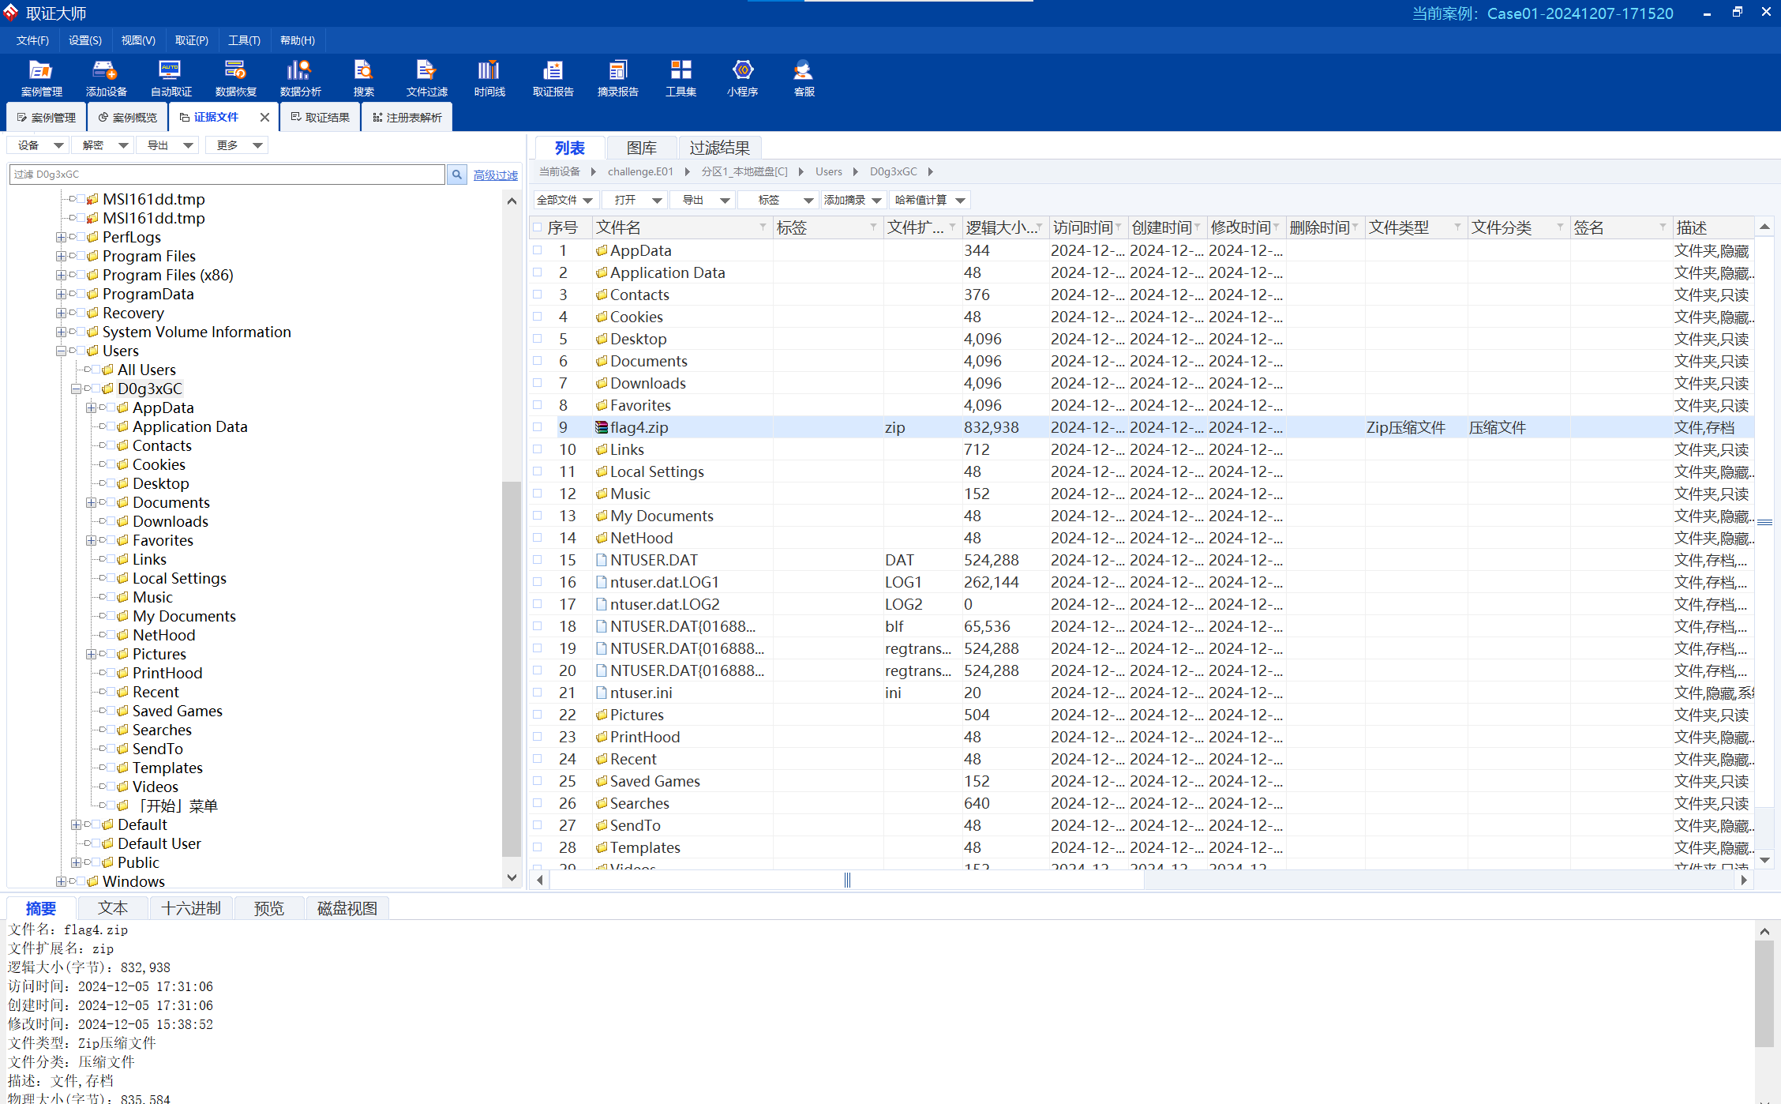Image resolution: width=1781 pixels, height=1104 pixels.
Task: Open the 添加摘录 dropdown
Action: (x=853, y=201)
